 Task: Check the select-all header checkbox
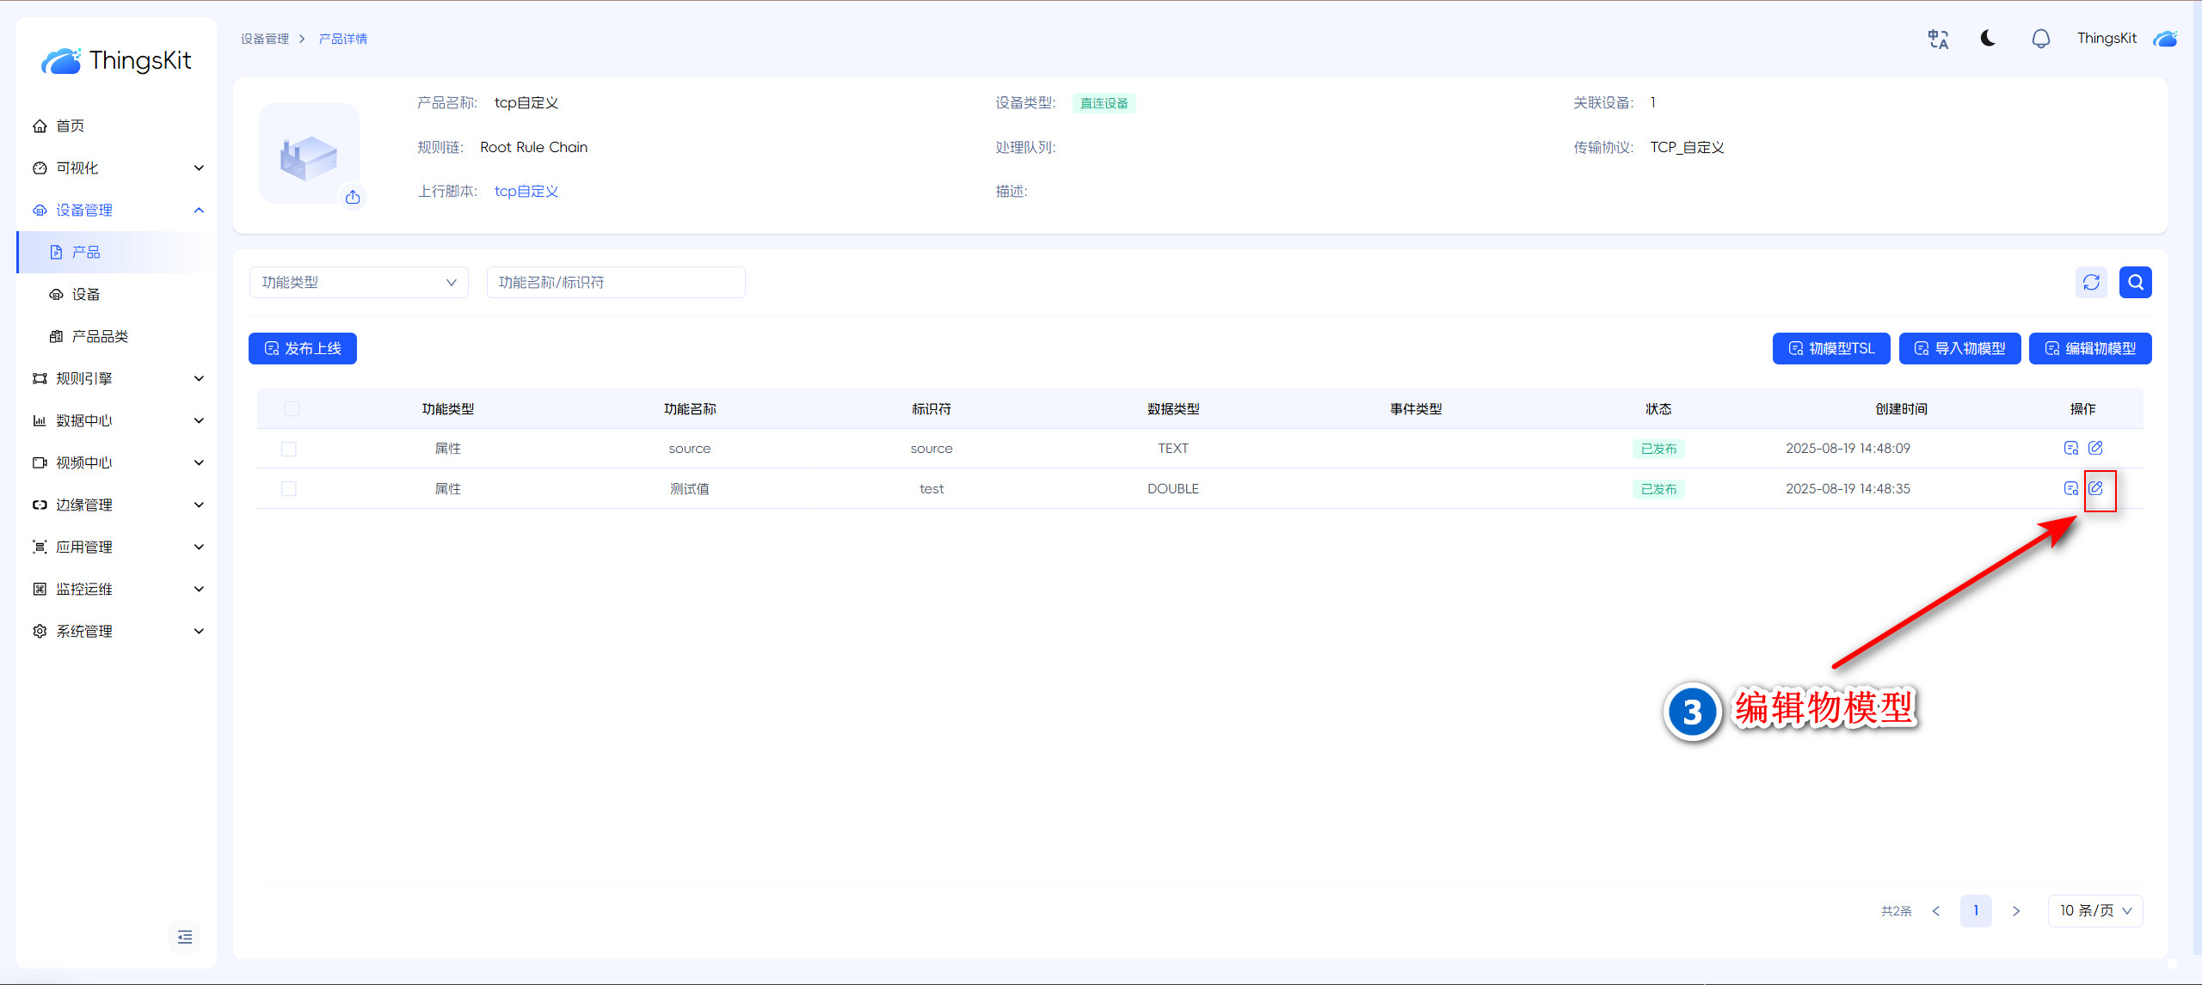click(x=292, y=408)
